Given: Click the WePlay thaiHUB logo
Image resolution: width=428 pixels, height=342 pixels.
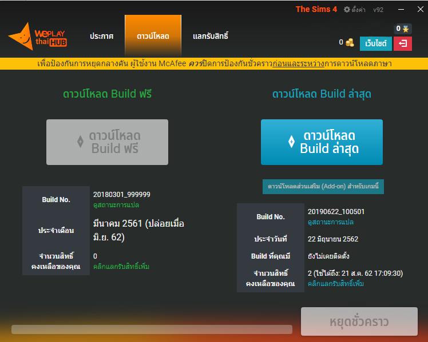Looking at the screenshot, I should (x=38, y=37).
